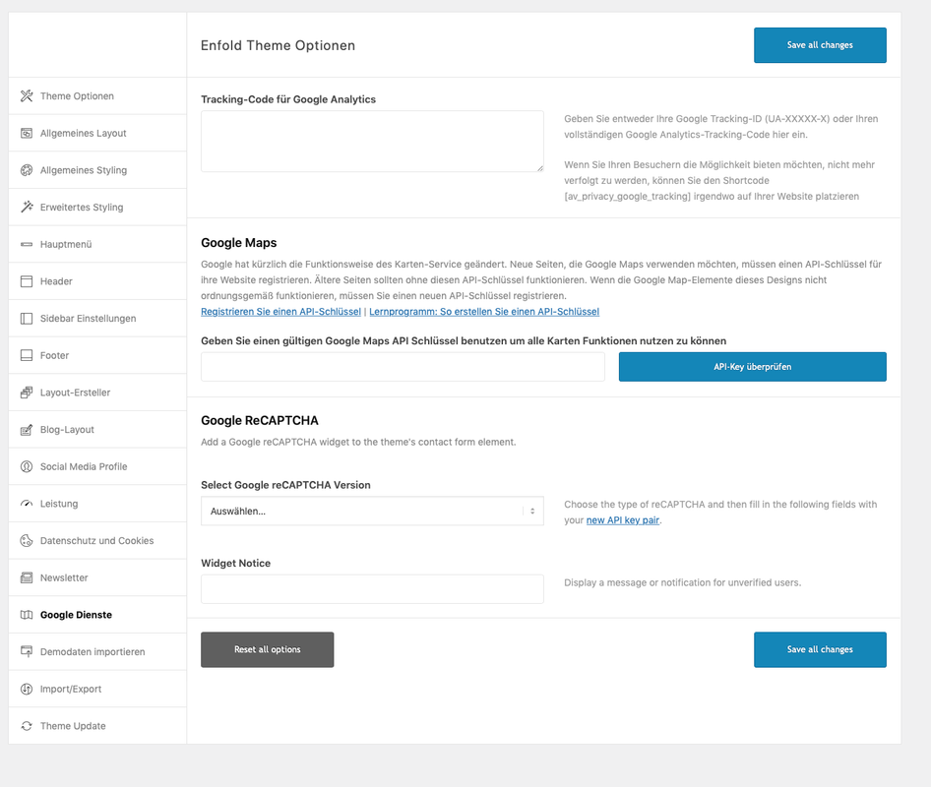Click the Theme Optionen tools icon
The height and width of the screenshot is (787, 931).
click(x=27, y=96)
